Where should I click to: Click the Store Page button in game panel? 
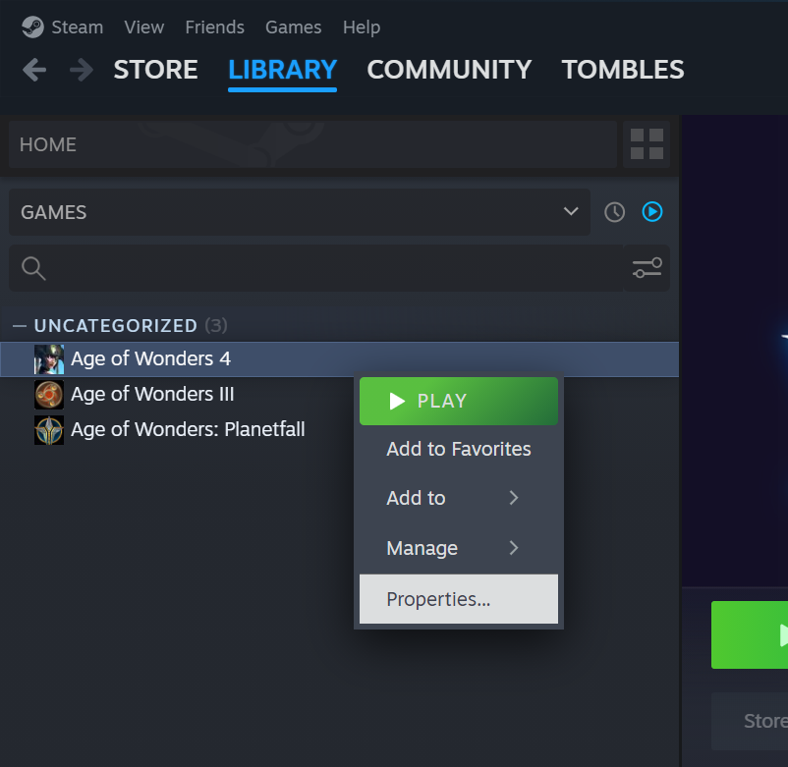[x=750, y=721]
